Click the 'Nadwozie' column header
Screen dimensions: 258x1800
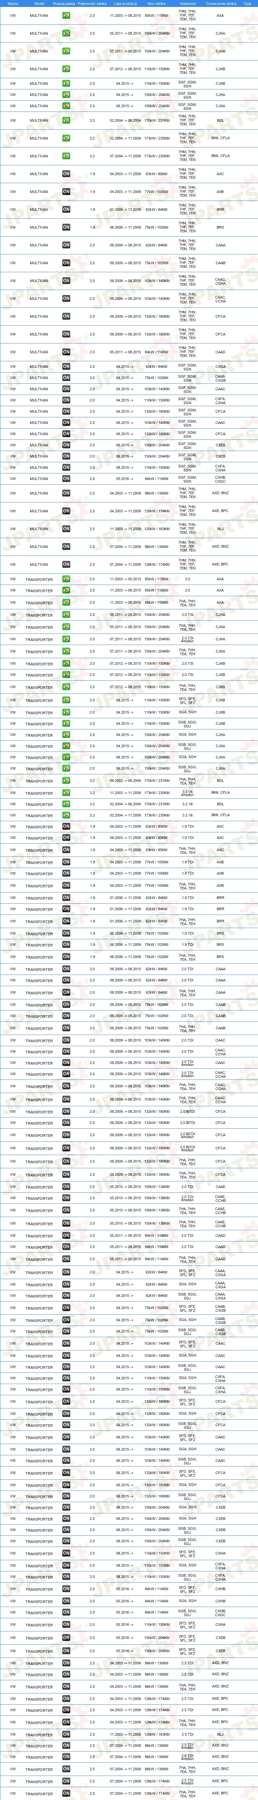[x=187, y=4]
